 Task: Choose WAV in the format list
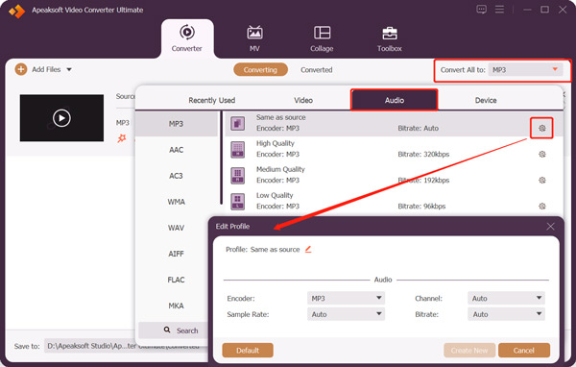click(177, 228)
